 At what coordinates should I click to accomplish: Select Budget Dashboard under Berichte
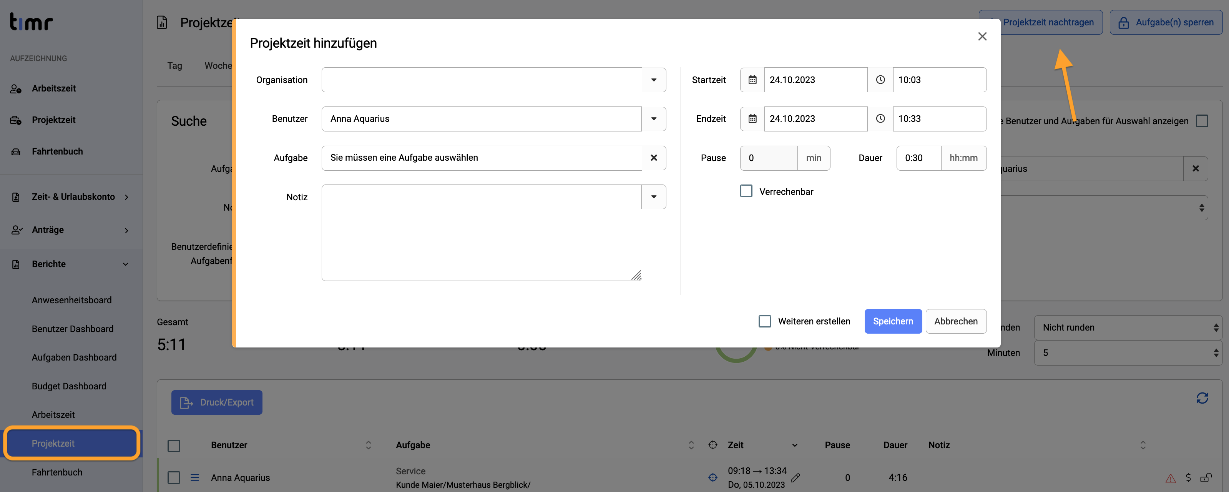[x=69, y=386]
